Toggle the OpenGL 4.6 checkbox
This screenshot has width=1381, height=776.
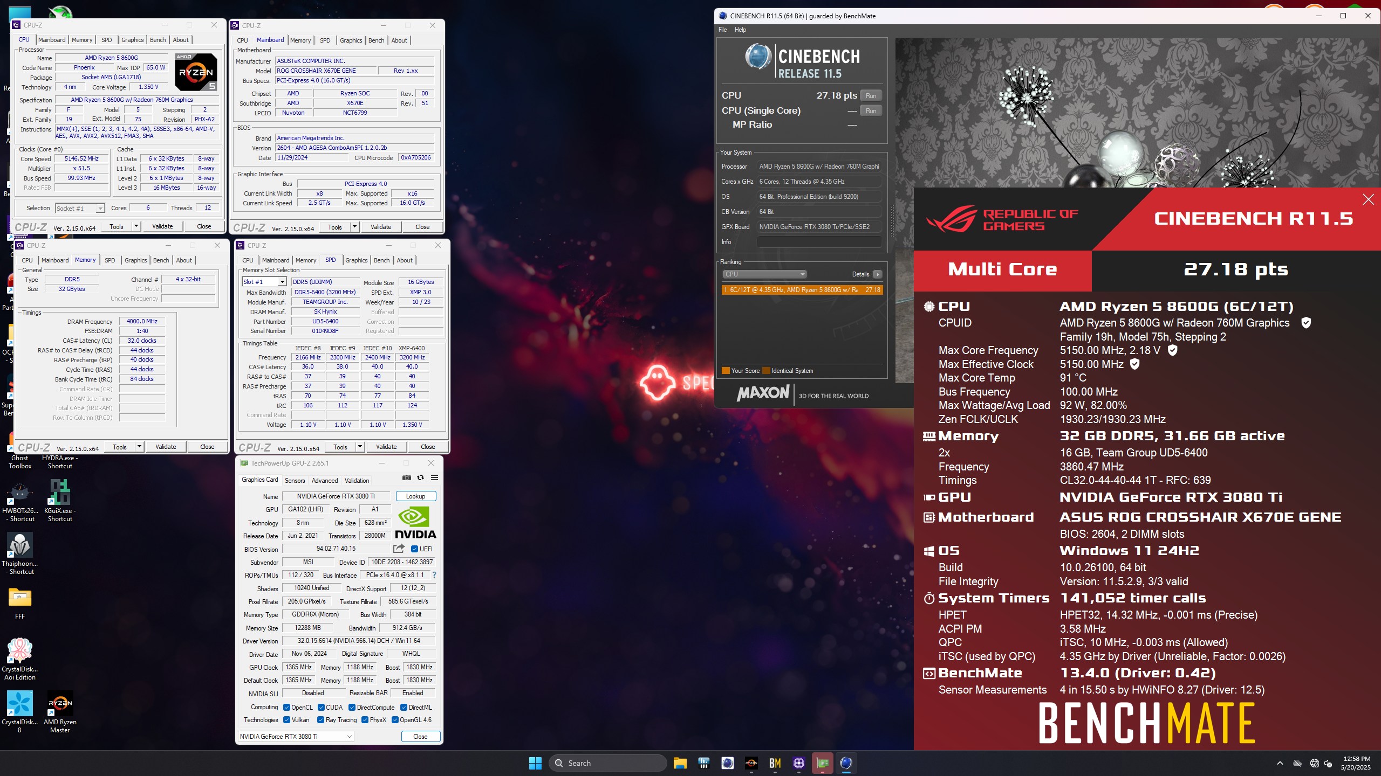pos(395,720)
